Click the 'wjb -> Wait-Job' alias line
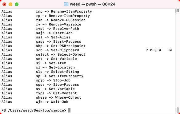Screen dimensions: 180x114 52,102
